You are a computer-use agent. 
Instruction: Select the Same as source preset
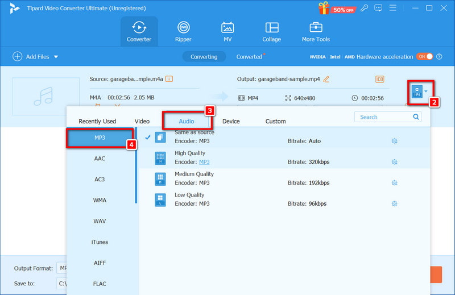(284, 137)
